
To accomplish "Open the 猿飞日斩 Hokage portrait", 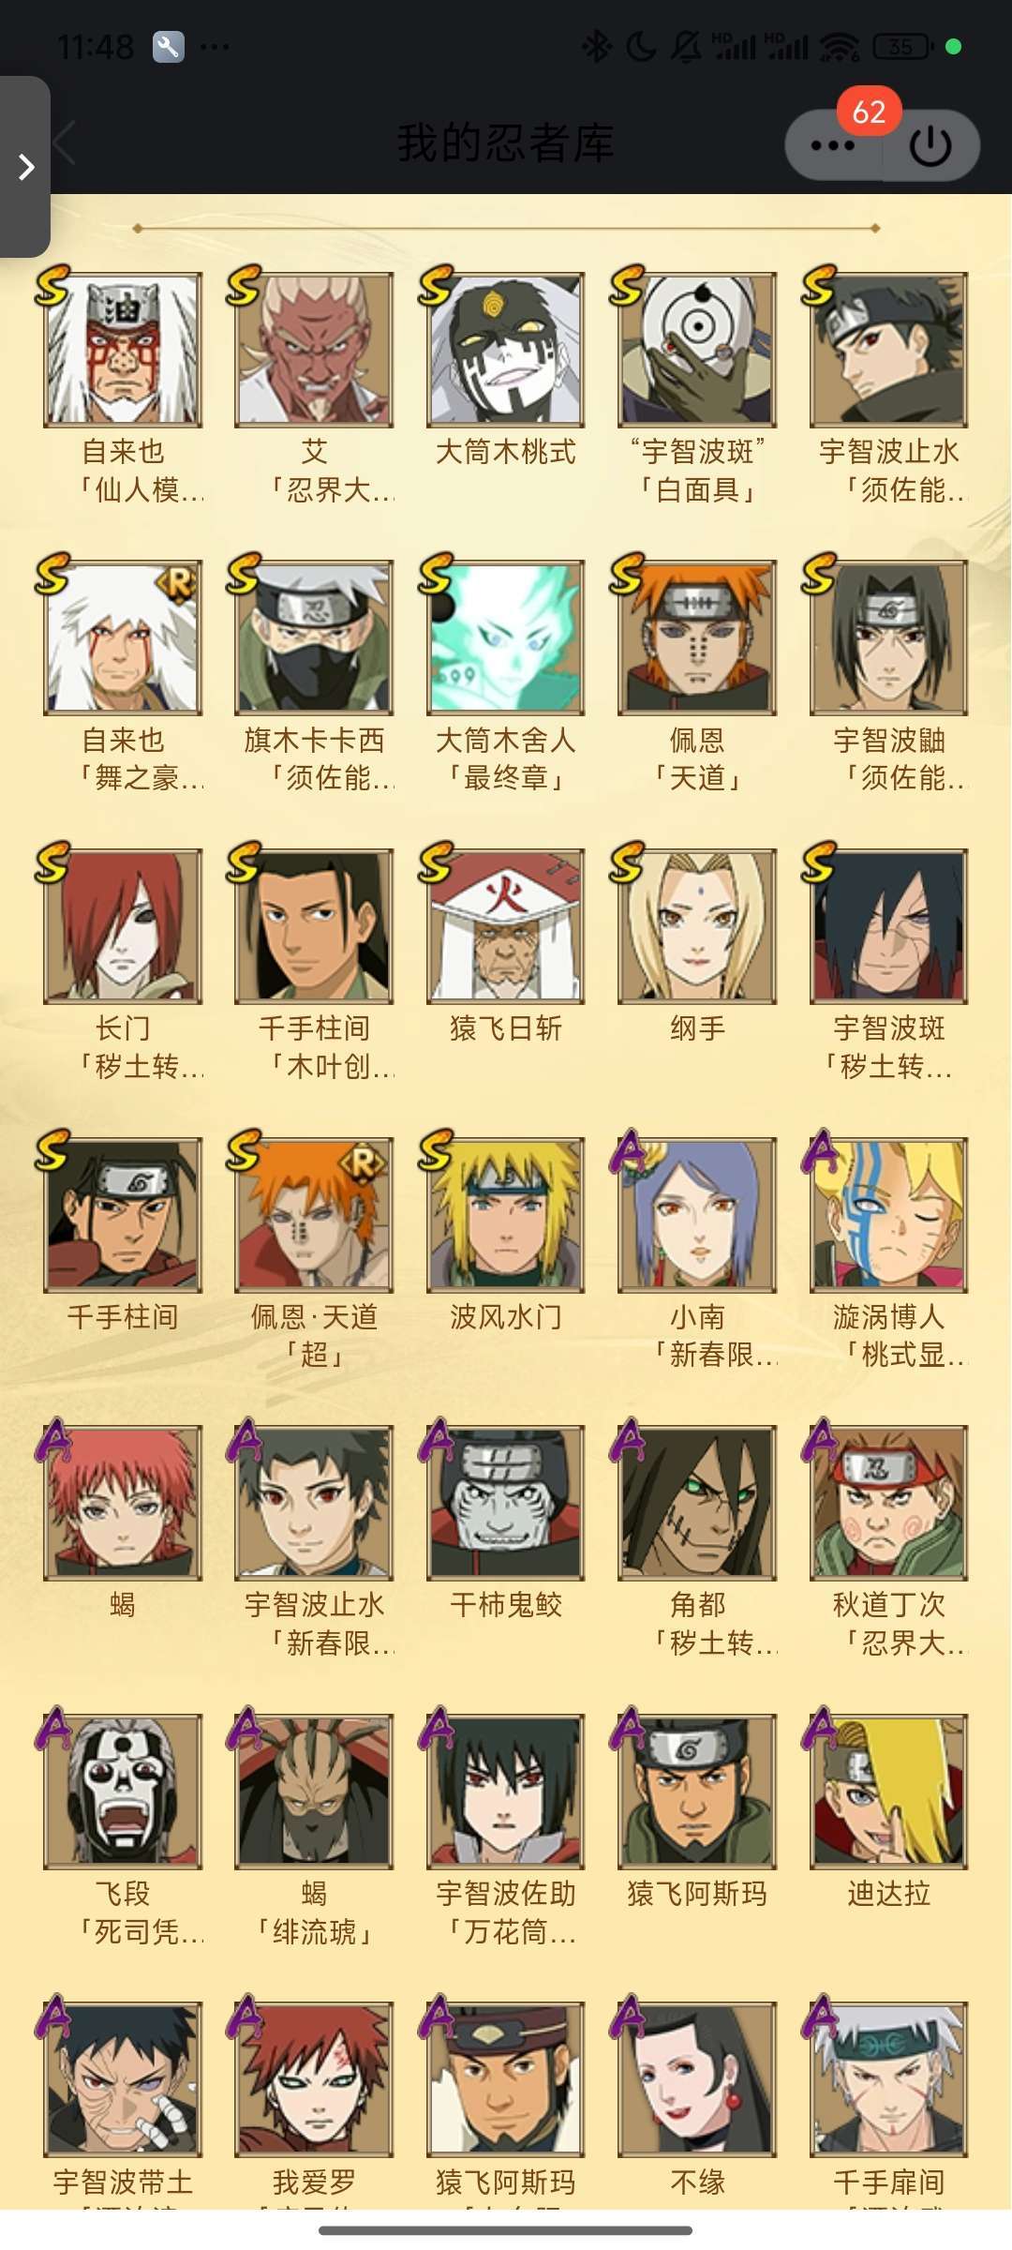I will [x=505, y=926].
